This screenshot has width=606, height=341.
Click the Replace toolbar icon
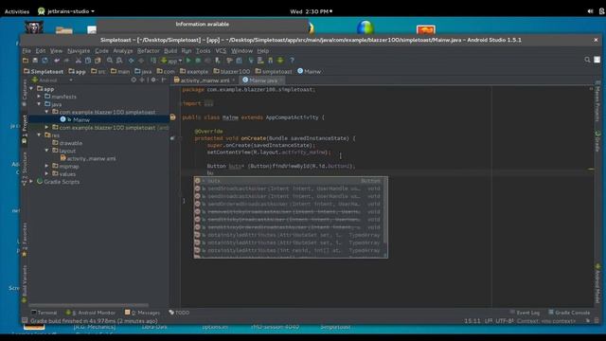pos(119,61)
